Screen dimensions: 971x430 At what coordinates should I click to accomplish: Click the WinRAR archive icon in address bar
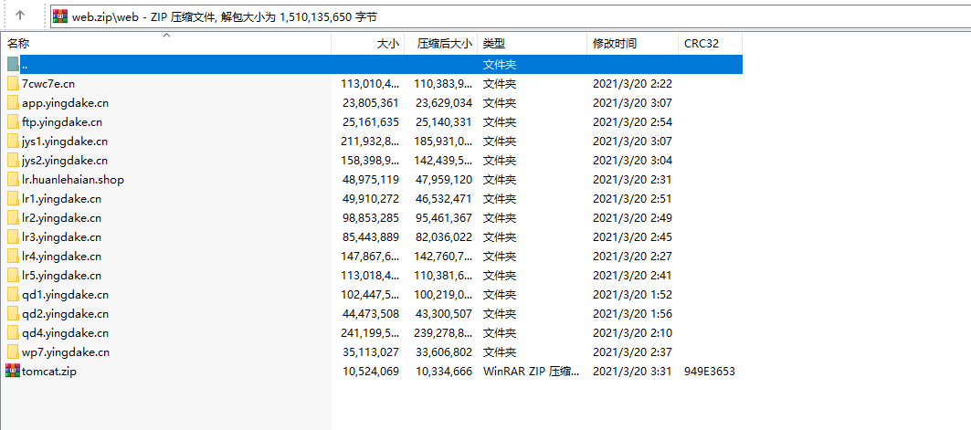[x=60, y=16]
